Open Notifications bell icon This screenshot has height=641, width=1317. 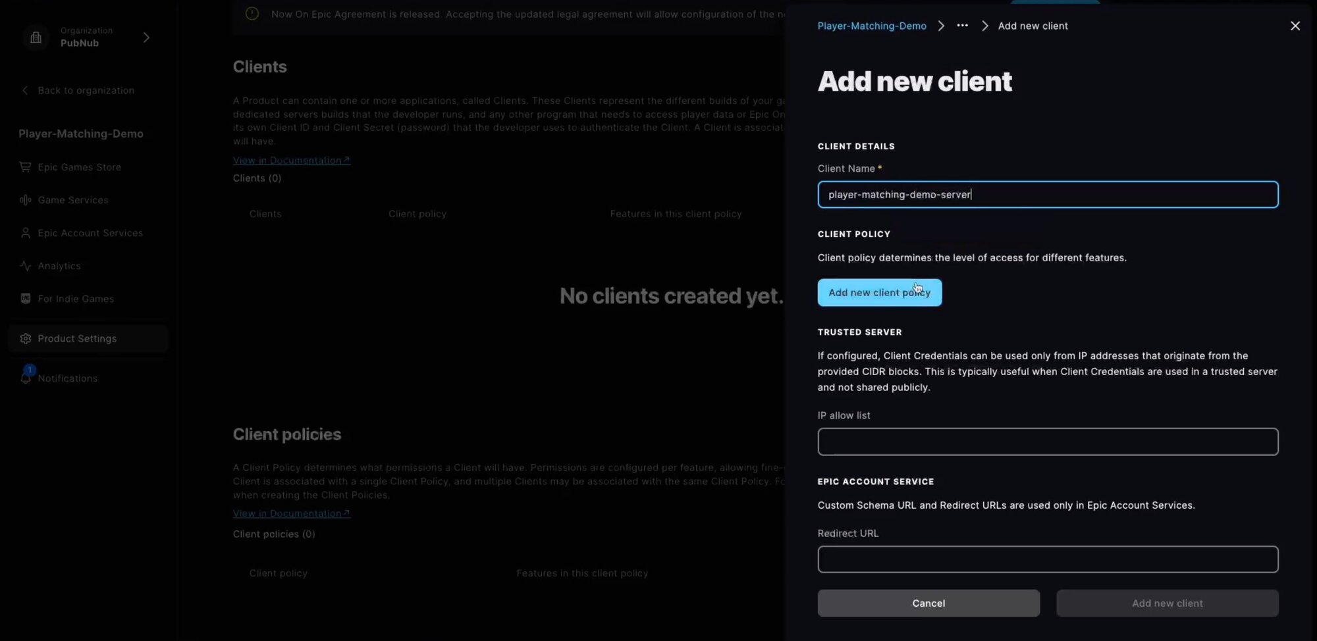coord(26,378)
